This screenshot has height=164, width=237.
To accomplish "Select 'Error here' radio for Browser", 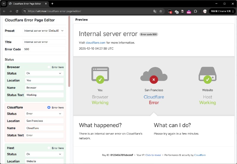I will (49, 67).
